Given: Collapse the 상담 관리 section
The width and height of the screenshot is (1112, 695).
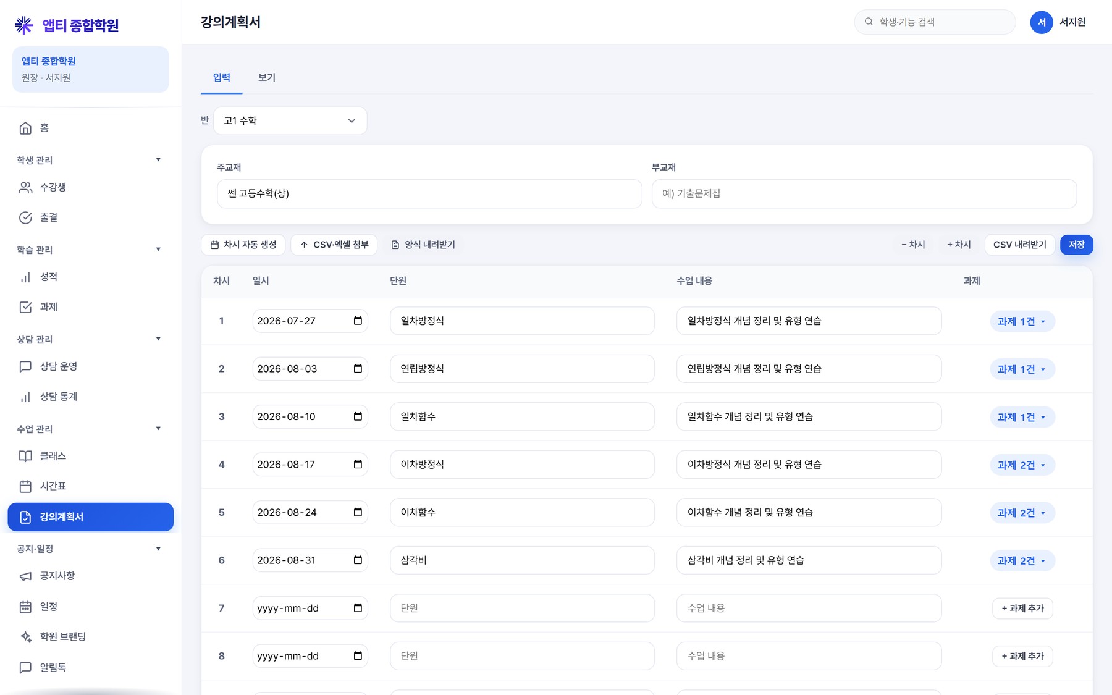Looking at the screenshot, I should (158, 339).
